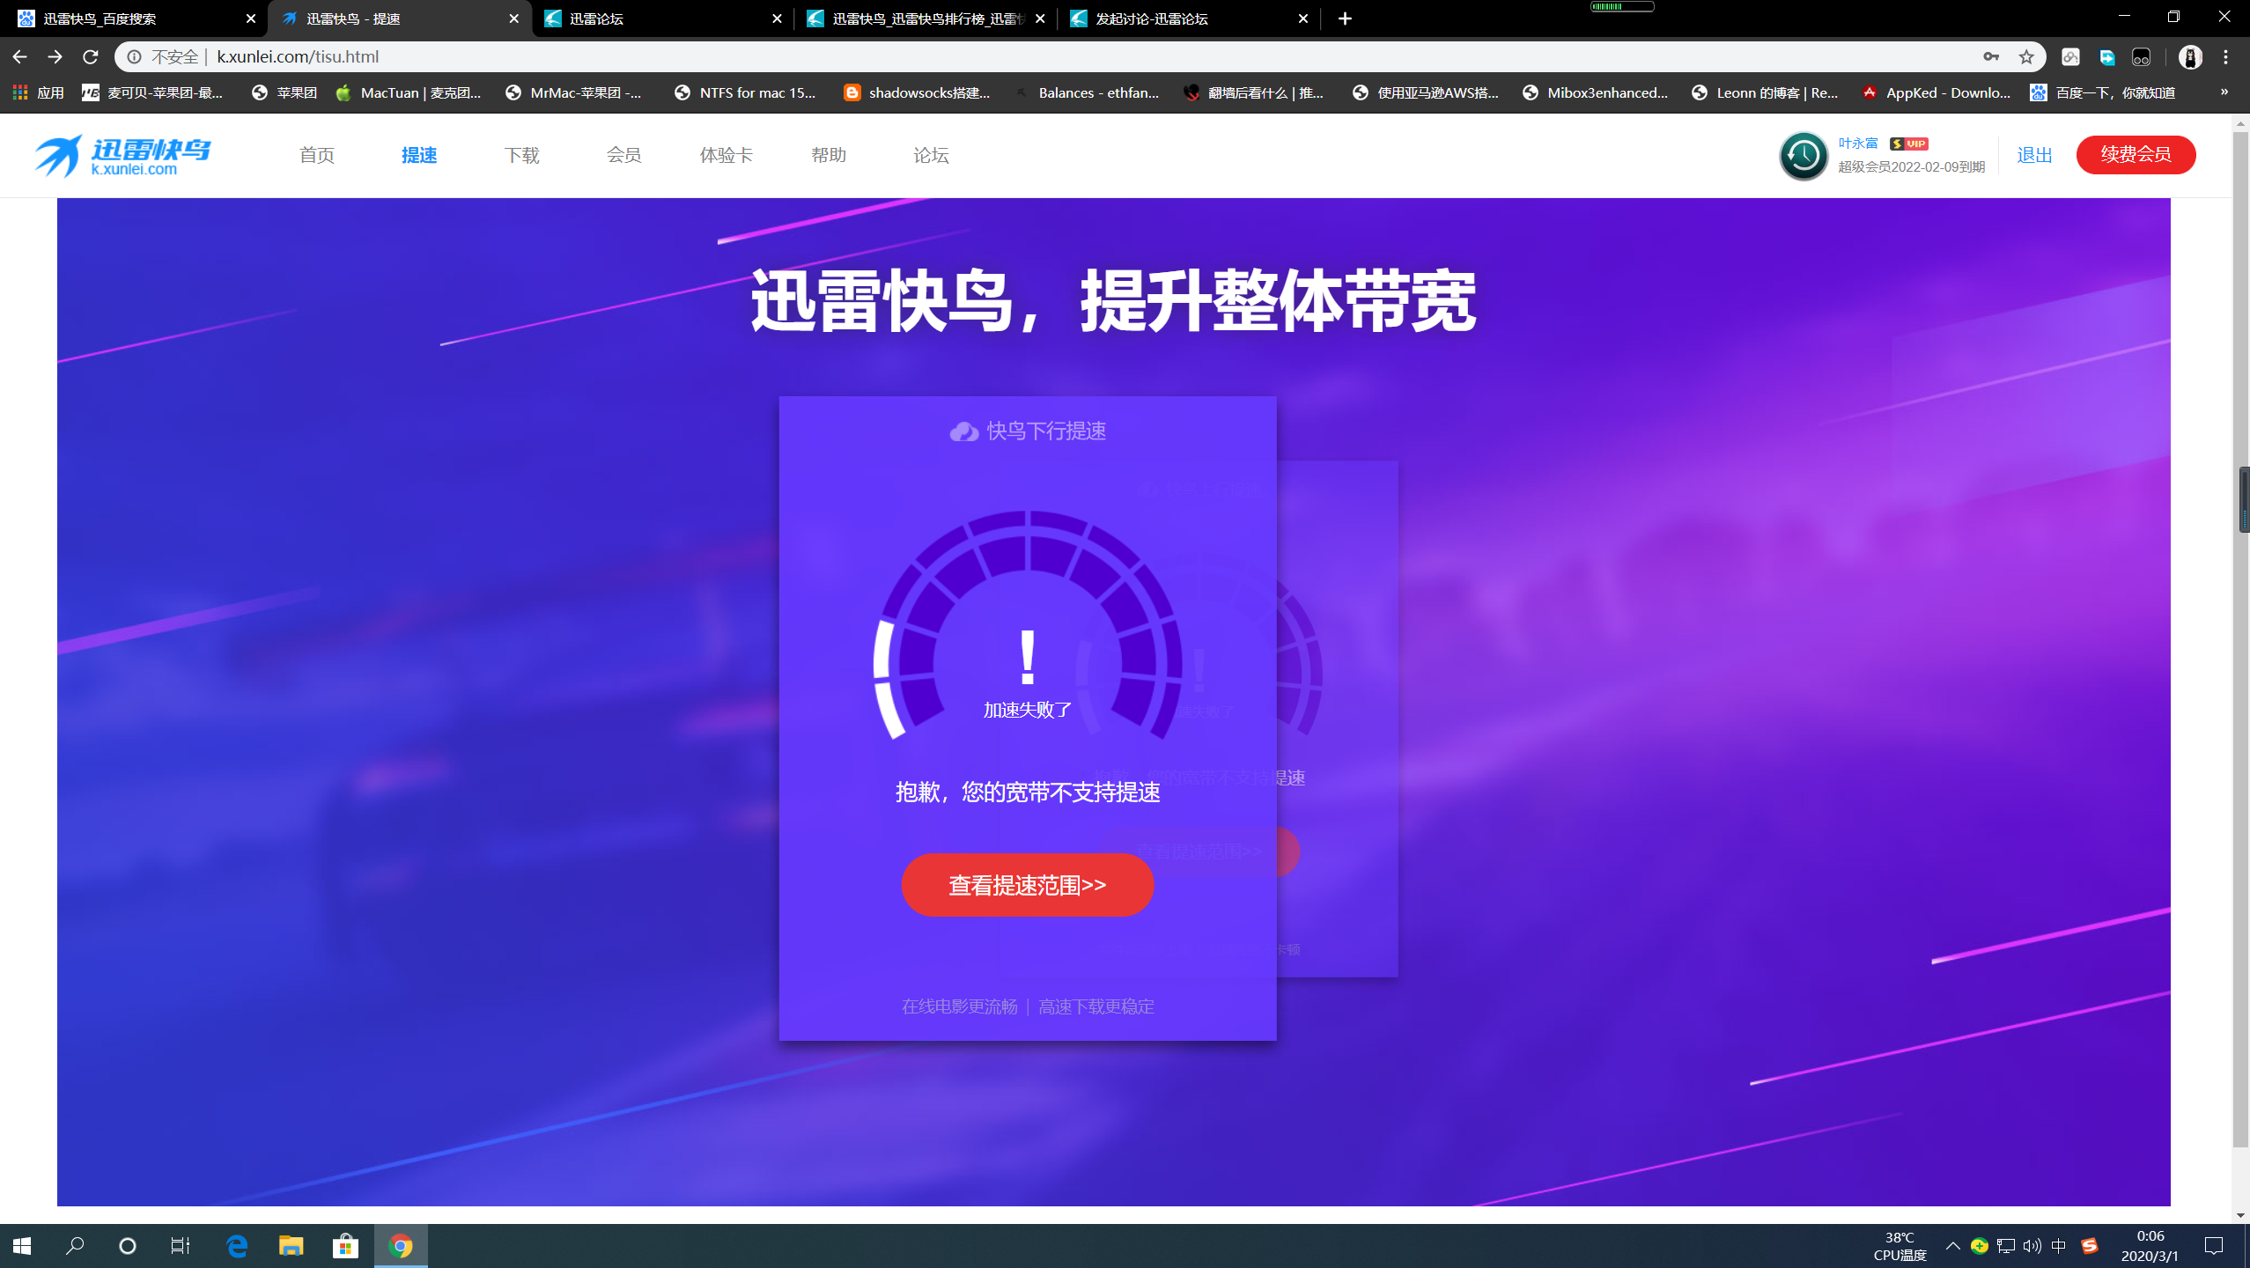Open the AppKed - Downlo bookmark
Screen dimensions: 2250x1268
pyautogui.click(x=1936, y=92)
